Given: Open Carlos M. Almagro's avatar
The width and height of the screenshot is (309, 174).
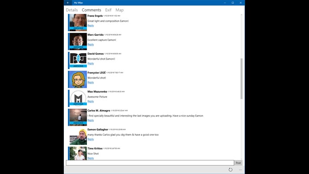Looking at the screenshot, I should click(78, 117).
